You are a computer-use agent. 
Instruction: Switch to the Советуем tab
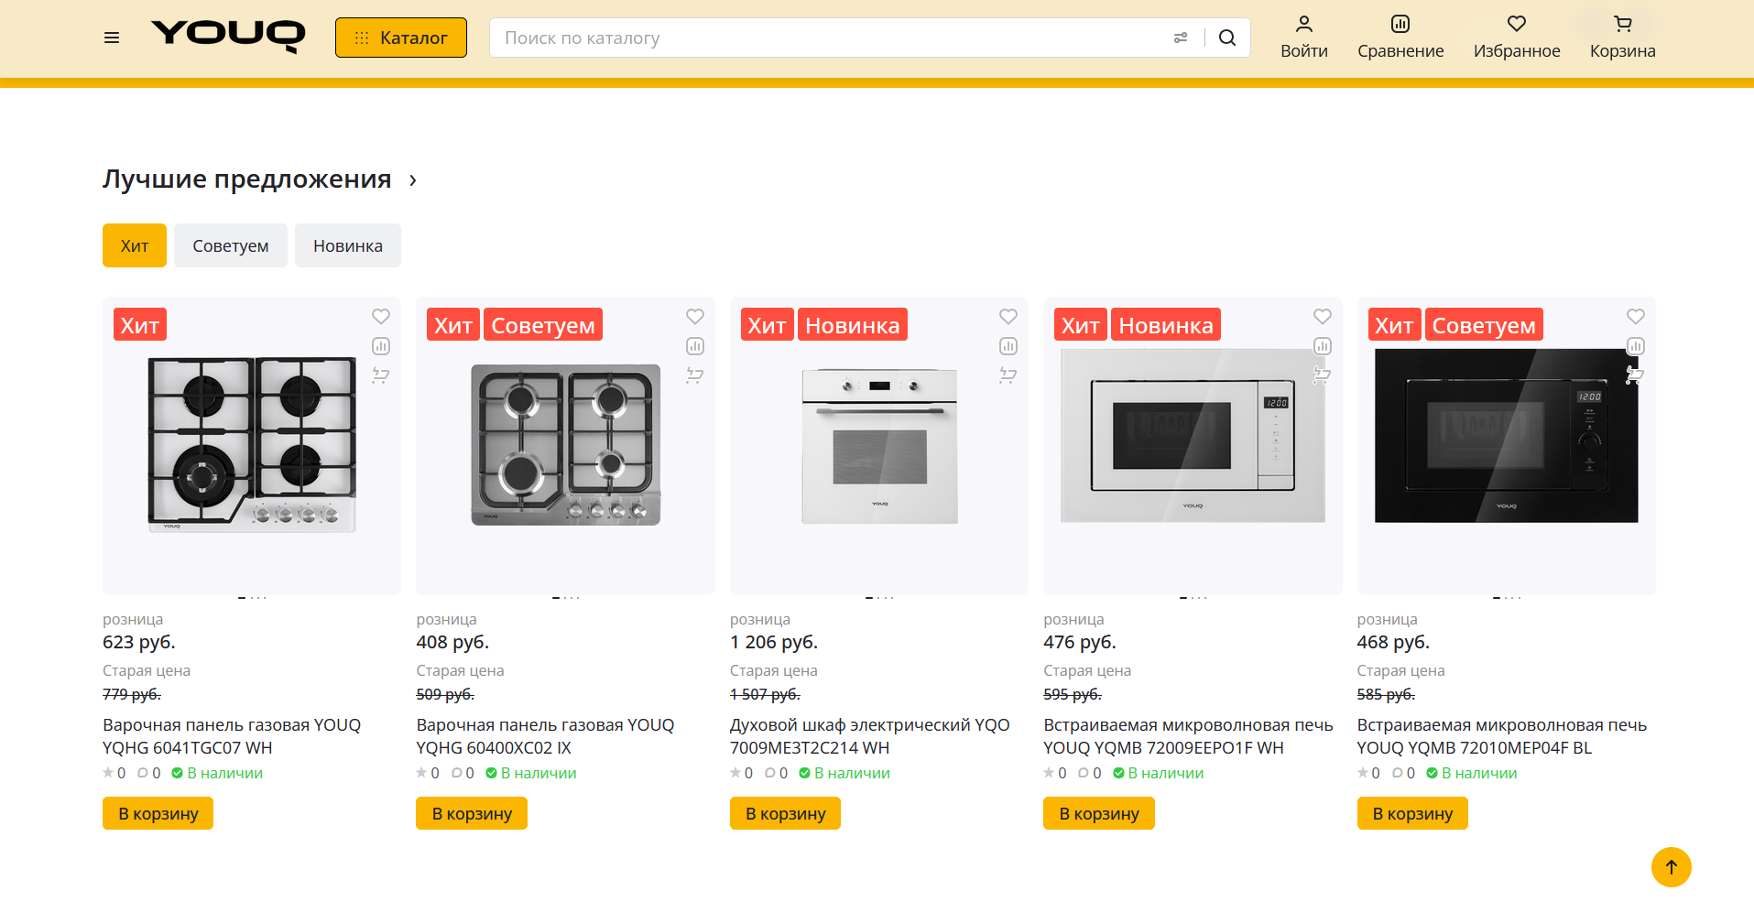(230, 245)
